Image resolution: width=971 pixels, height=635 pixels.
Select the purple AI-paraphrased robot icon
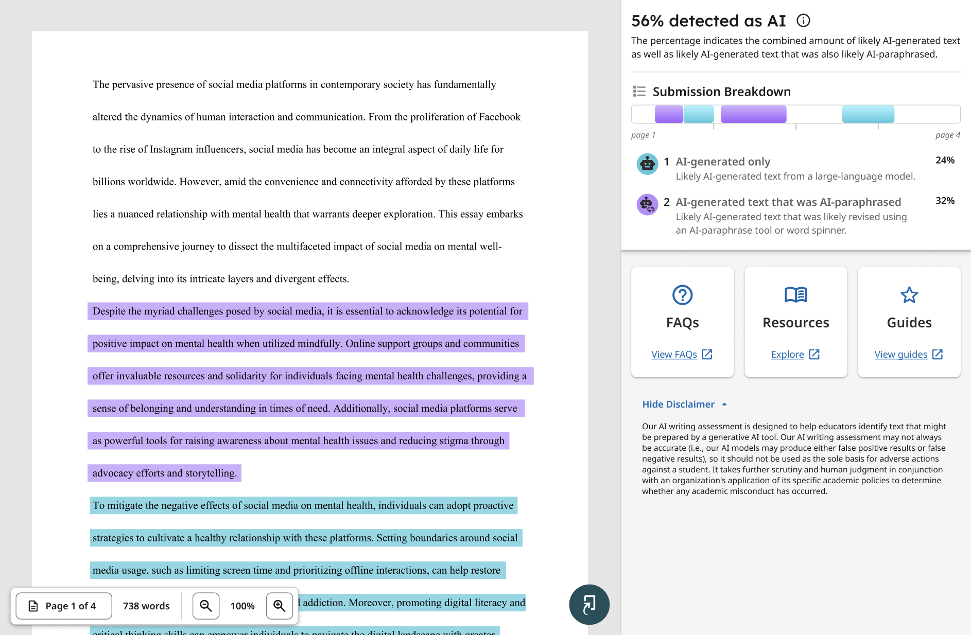tap(647, 204)
